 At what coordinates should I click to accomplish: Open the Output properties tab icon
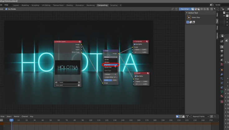222,51
